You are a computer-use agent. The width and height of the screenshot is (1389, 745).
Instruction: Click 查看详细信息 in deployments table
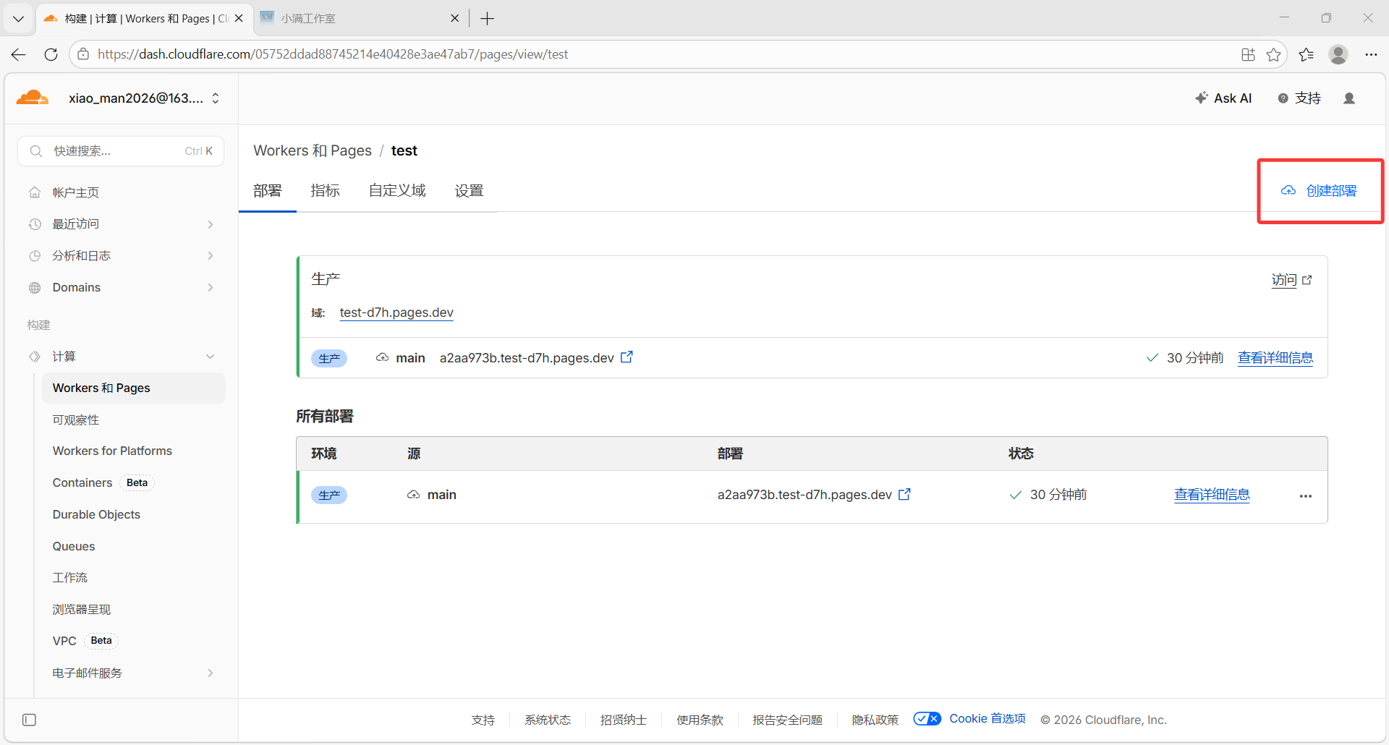(1212, 495)
